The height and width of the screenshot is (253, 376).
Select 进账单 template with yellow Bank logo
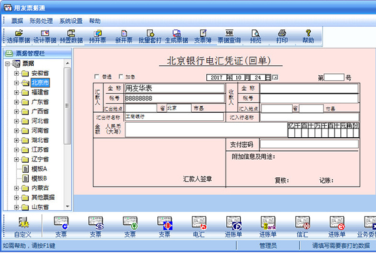point(268,227)
